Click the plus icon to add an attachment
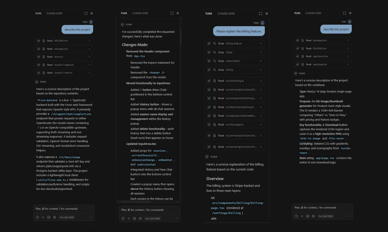Screen dimensions: 388x232 [x=43, y=217]
